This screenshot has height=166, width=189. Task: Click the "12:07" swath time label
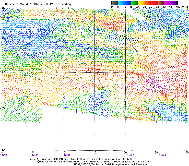(131, 155)
